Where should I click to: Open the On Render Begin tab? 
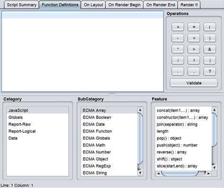click(124, 5)
